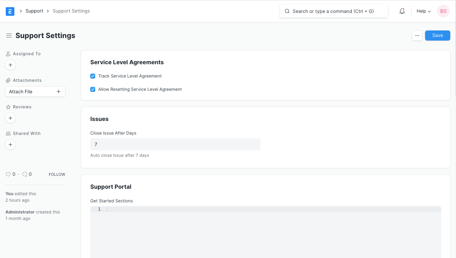Image resolution: width=456 pixels, height=258 pixels.
Task: Save the Support Settings
Action: pyautogui.click(x=437, y=36)
